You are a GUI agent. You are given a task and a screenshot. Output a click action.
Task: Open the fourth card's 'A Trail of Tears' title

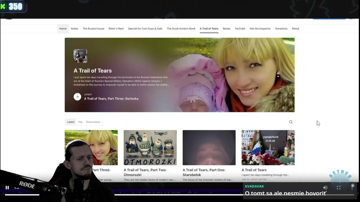click(x=254, y=170)
